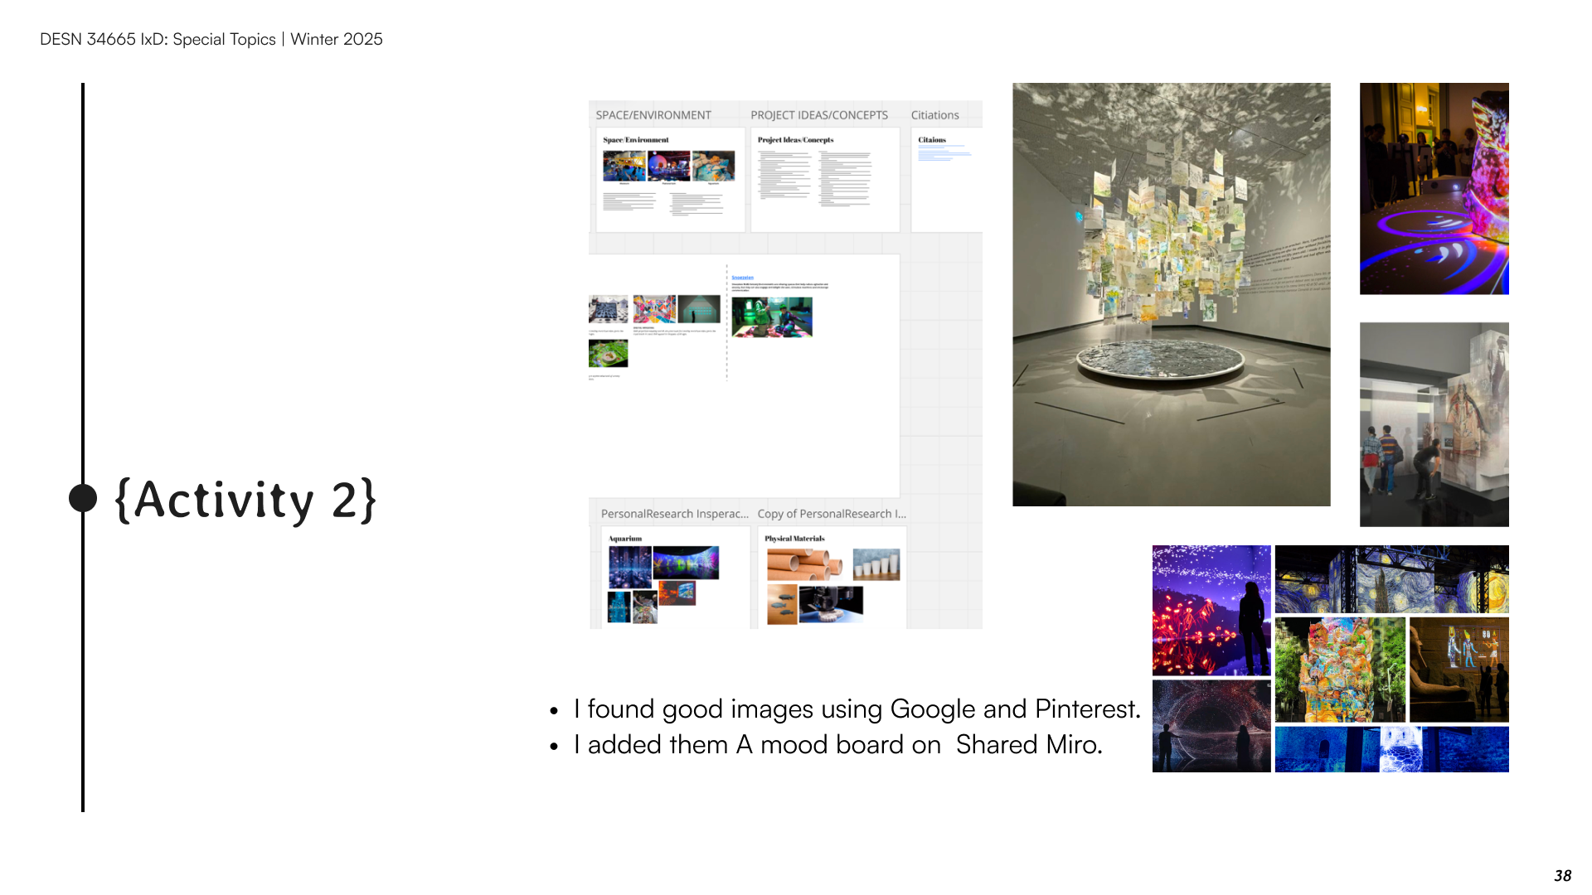
Task: Click the Snoezelen green sensory room photo
Action: [771, 317]
